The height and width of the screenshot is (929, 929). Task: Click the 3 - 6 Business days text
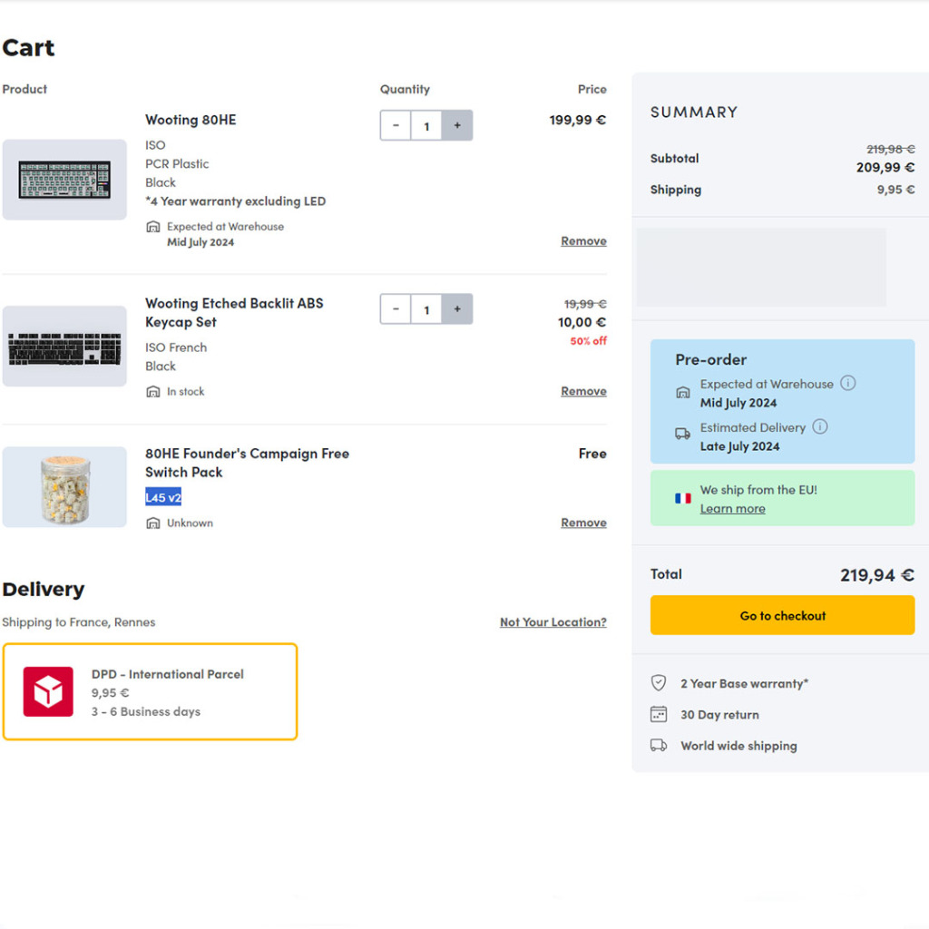click(146, 711)
